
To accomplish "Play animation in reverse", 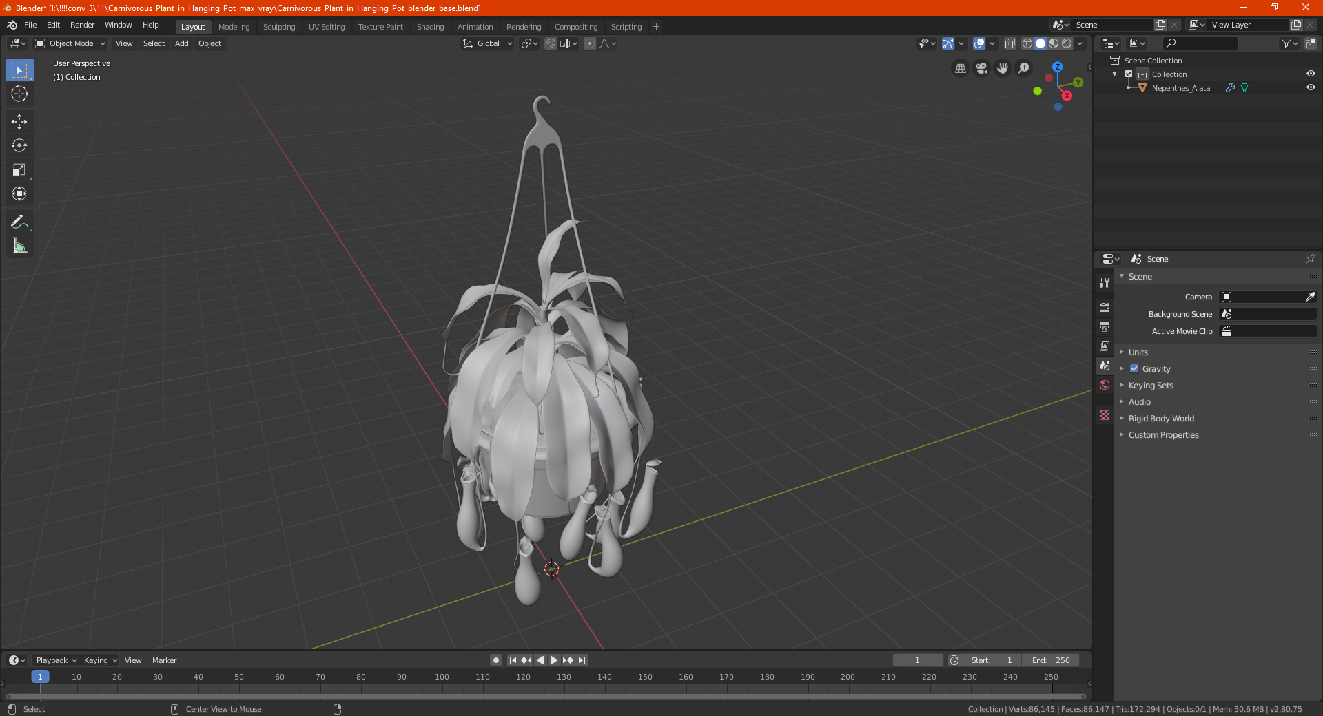I will [540, 660].
